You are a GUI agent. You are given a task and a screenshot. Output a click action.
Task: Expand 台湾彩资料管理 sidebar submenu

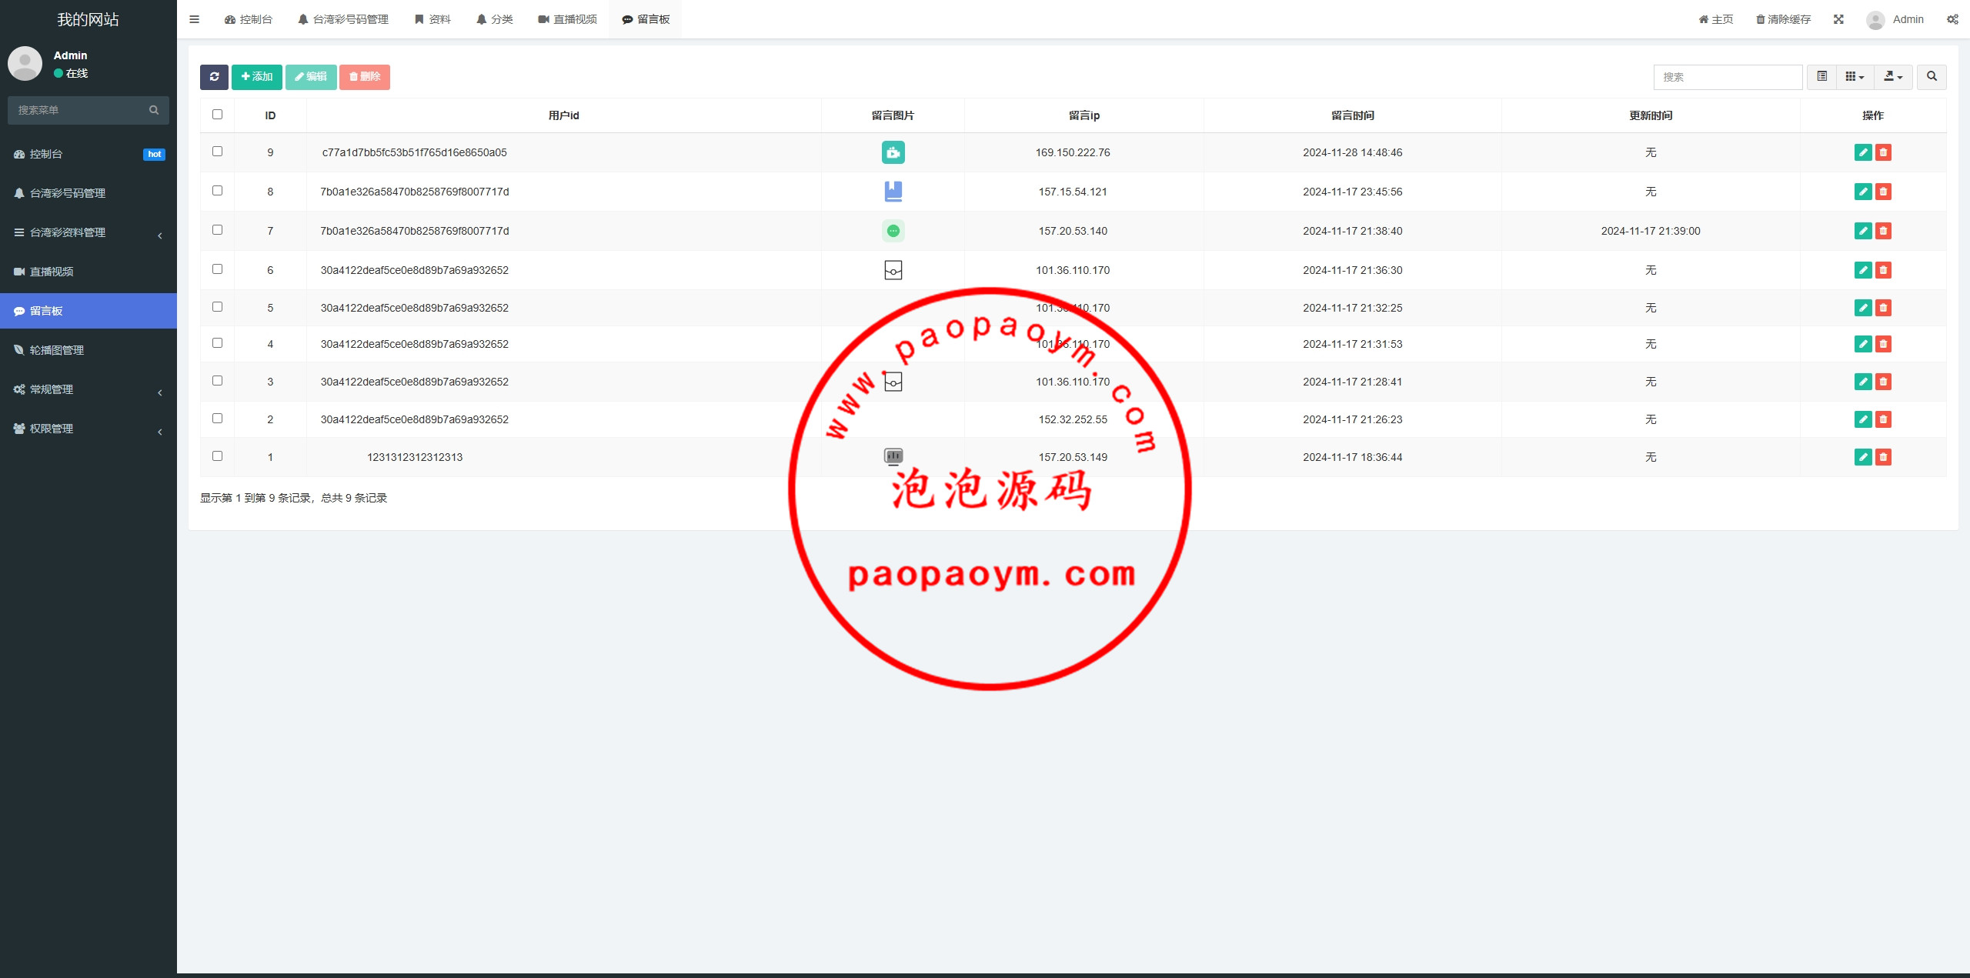88,232
